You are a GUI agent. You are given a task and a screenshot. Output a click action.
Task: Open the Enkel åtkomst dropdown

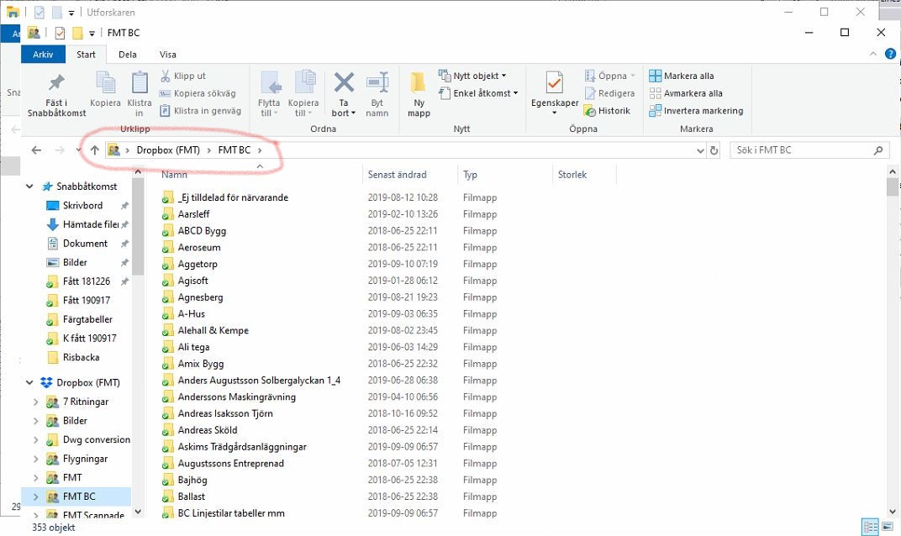tap(478, 93)
